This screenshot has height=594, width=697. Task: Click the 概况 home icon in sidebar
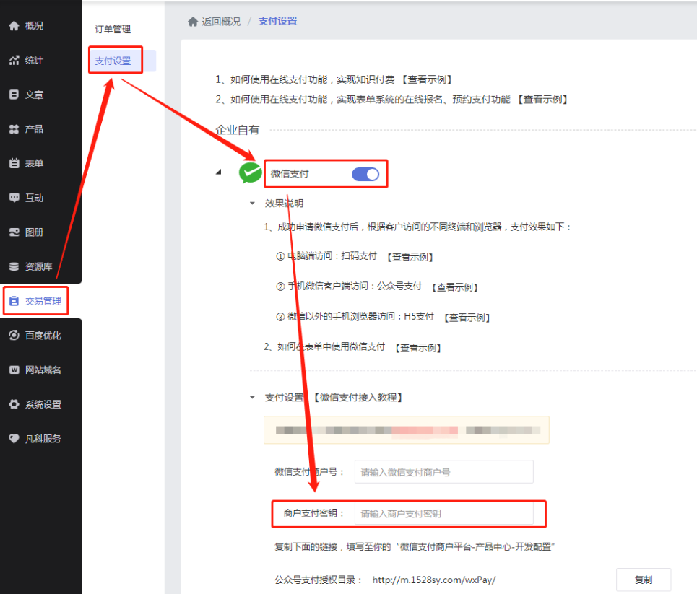click(14, 26)
